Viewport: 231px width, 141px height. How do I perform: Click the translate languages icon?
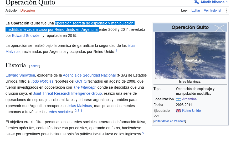(x=197, y=2)
